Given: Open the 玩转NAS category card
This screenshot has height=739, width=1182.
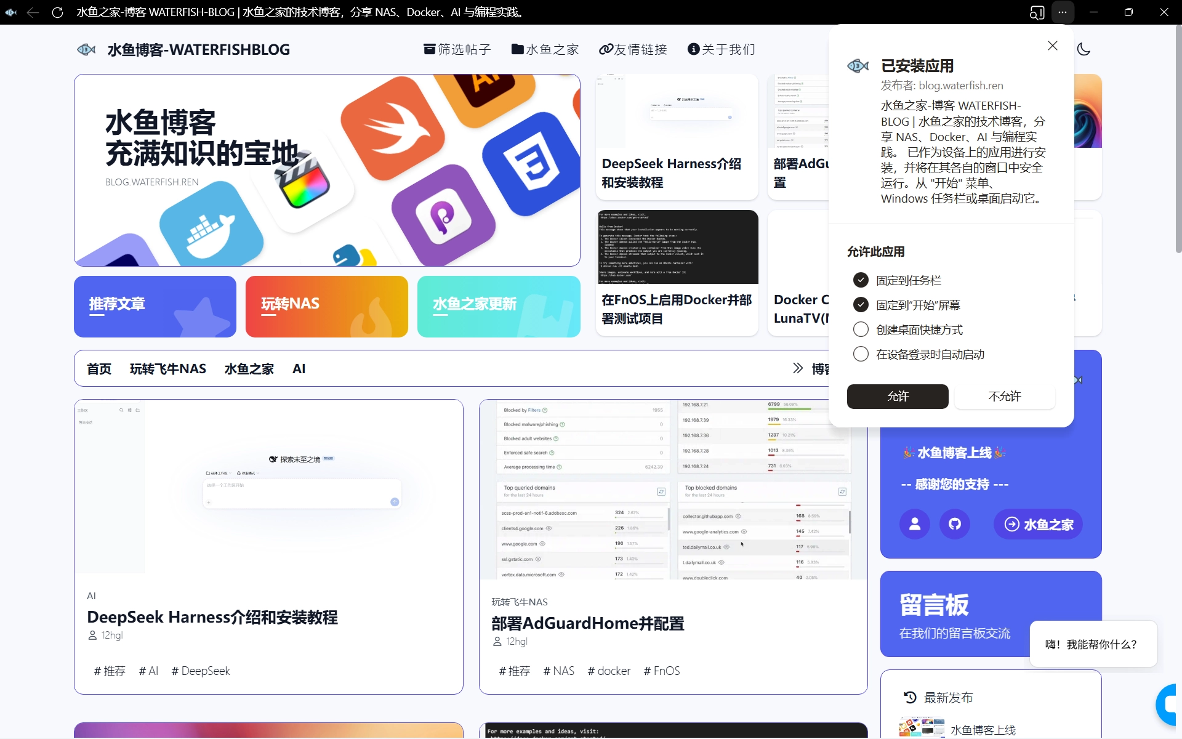Looking at the screenshot, I should (x=327, y=307).
